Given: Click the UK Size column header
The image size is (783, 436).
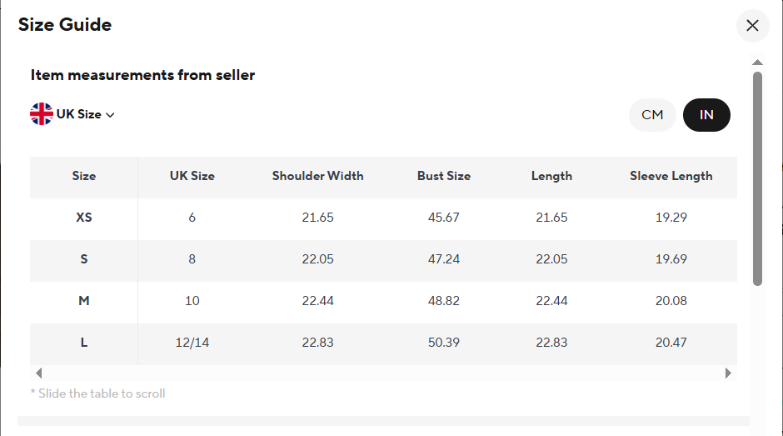Looking at the screenshot, I should pos(192,176).
